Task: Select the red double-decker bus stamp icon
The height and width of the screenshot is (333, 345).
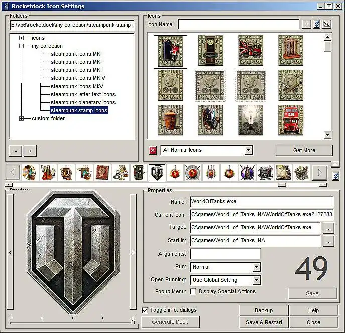Action: tap(291, 120)
